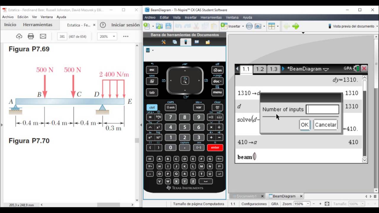Open a document with the open-folder toolbar icon
The height and width of the screenshot is (213, 379).
click(x=159, y=26)
